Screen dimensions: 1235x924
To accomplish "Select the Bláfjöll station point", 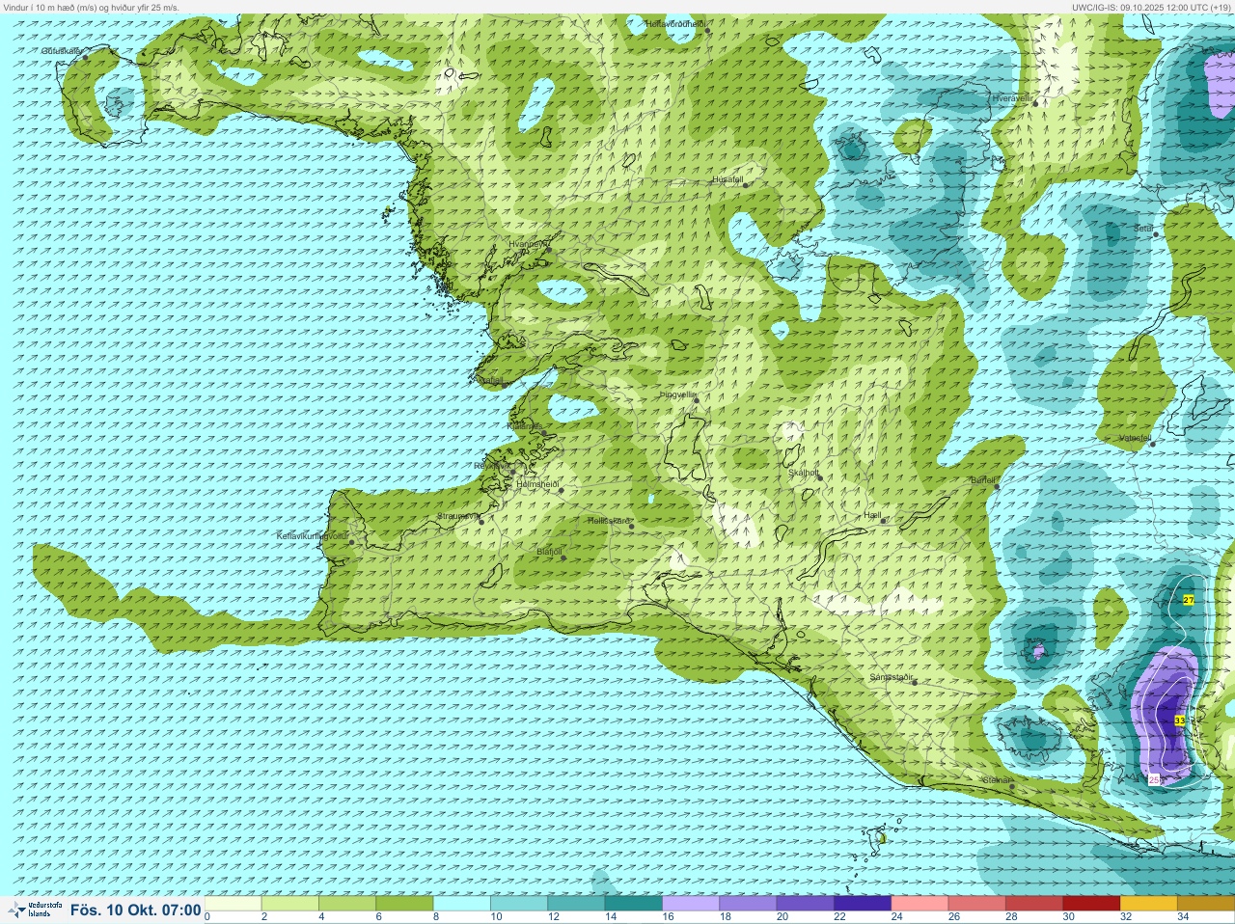I will click(563, 557).
